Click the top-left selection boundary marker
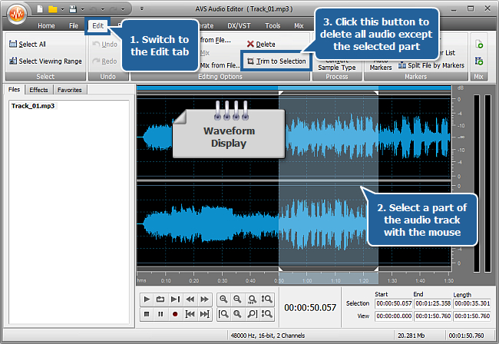The height and width of the screenshot is (344, 499). click(281, 93)
